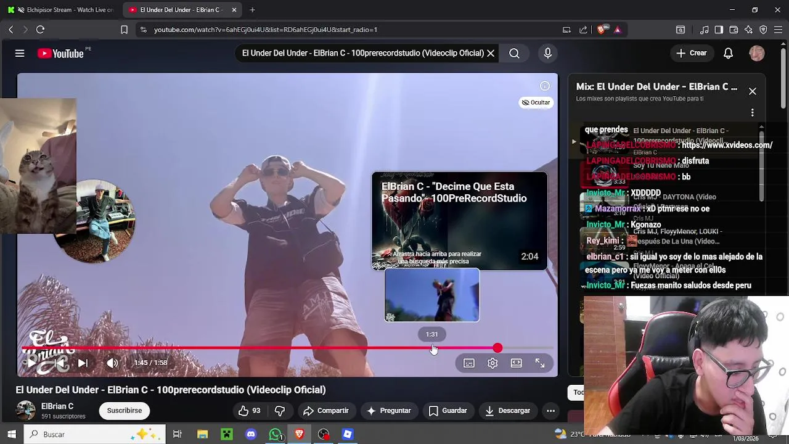Seek to 1:31 on the progress bar

pos(431,348)
